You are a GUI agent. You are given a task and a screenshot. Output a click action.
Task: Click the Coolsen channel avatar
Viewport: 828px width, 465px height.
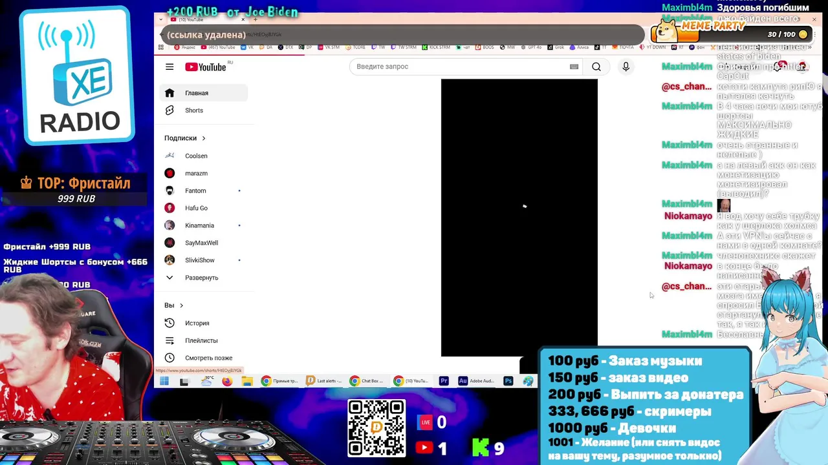(x=169, y=156)
